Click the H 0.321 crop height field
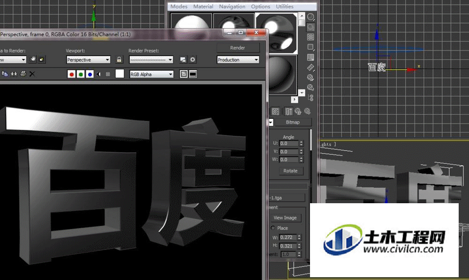Viewport: 469px width, 280px height. coord(288,246)
